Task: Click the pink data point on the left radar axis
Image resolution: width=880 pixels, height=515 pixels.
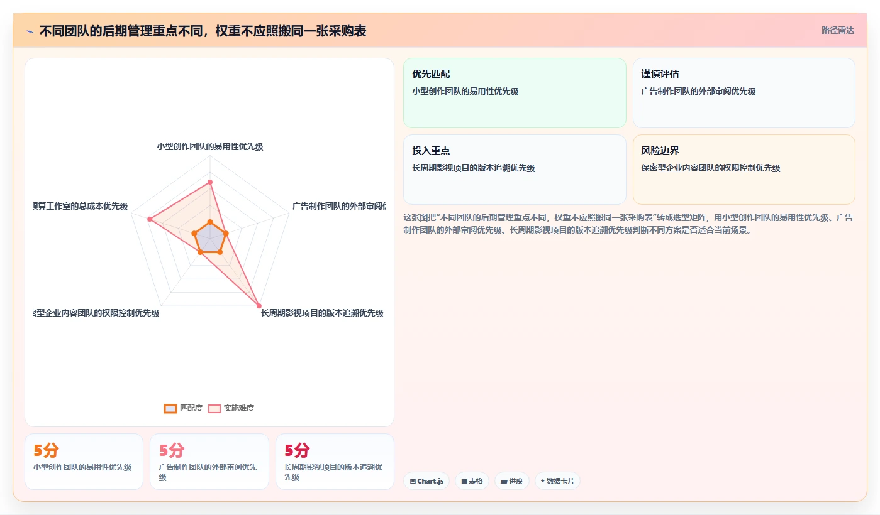Action: [150, 219]
